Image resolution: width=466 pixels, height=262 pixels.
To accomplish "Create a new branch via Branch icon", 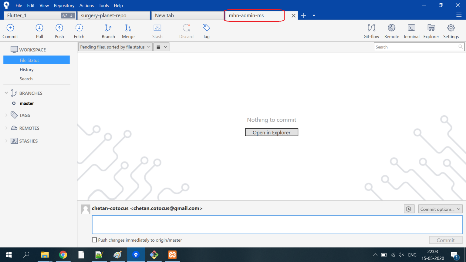I will (108, 28).
